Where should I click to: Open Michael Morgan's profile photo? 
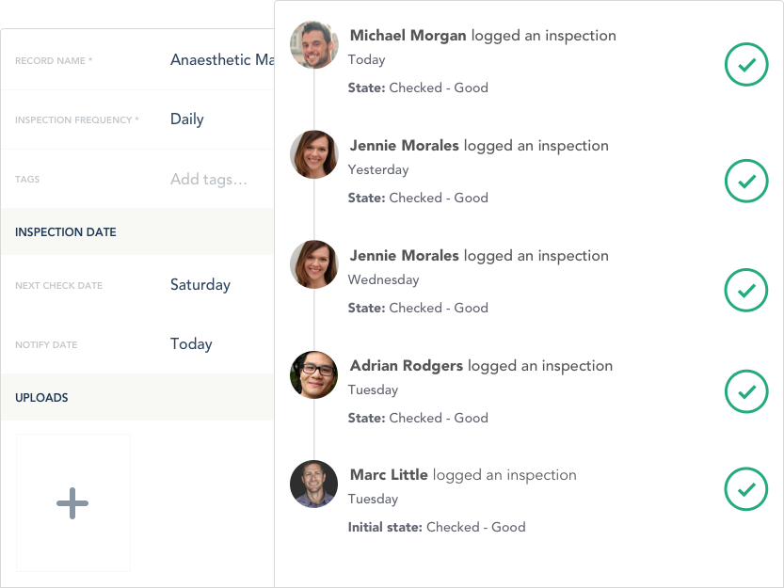pos(314,44)
